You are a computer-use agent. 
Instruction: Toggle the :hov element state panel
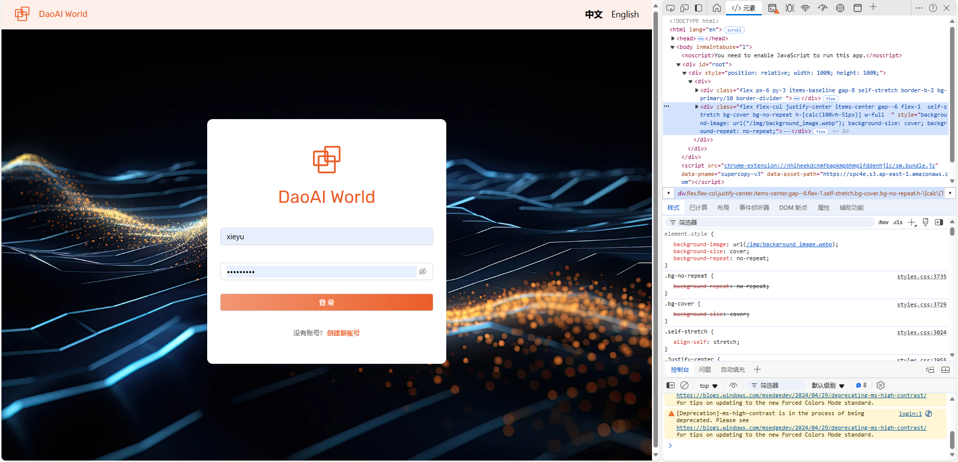[883, 222]
